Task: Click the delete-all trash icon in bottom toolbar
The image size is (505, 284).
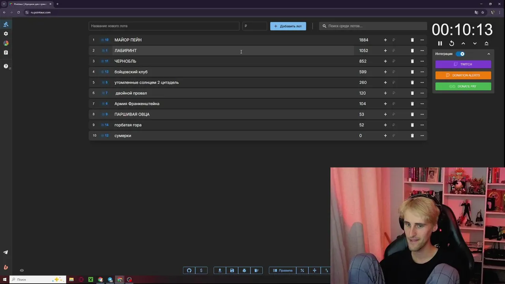Action: pos(256,271)
